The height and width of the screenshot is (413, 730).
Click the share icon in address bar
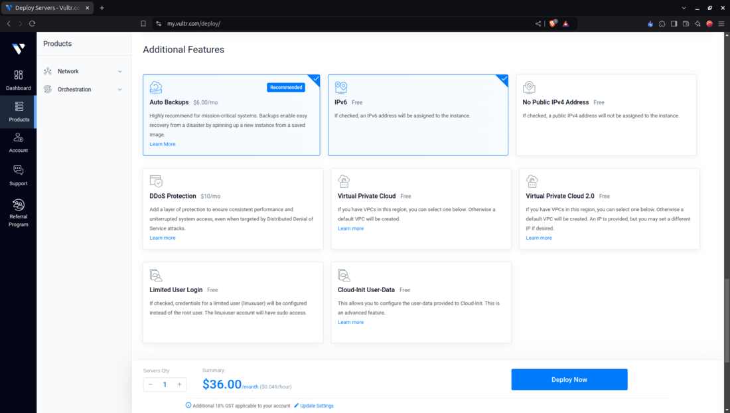click(x=538, y=24)
